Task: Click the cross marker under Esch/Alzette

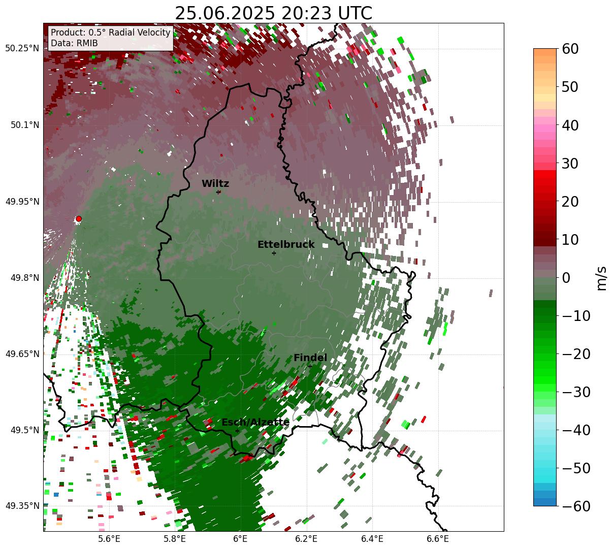Action: click(237, 431)
